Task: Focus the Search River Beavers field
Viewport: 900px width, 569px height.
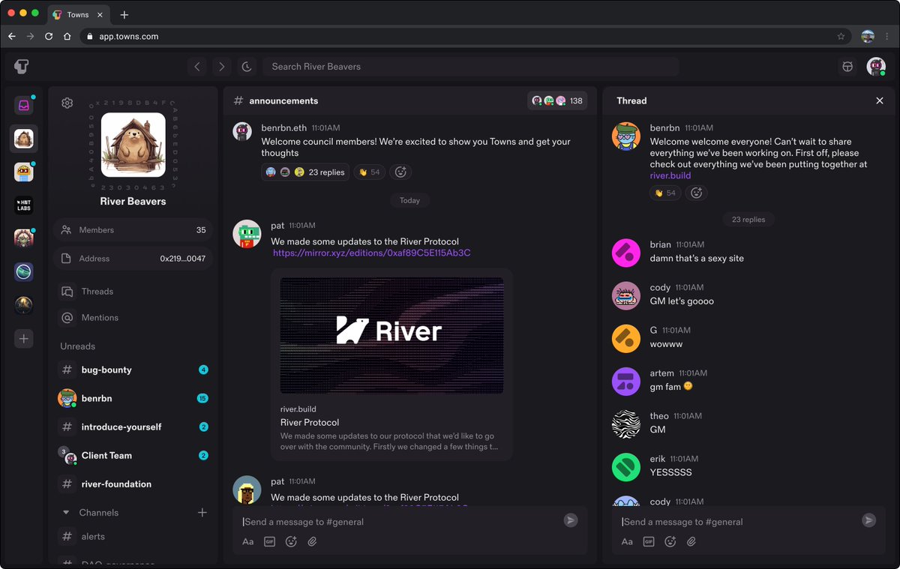Action: point(470,67)
